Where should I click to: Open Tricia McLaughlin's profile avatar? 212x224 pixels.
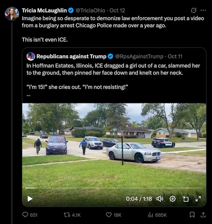coord(12,14)
